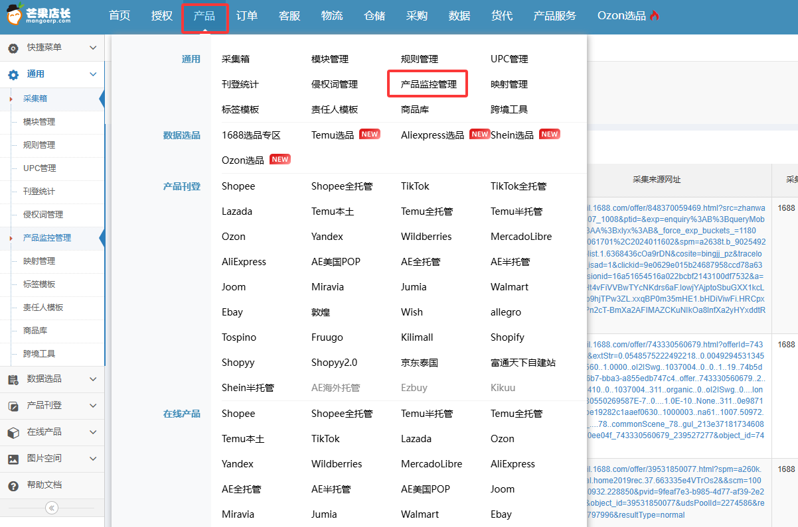Viewport: 798px width, 527px height.
Task: Click the fire icon next to Ozon选品
Action: 655,16
